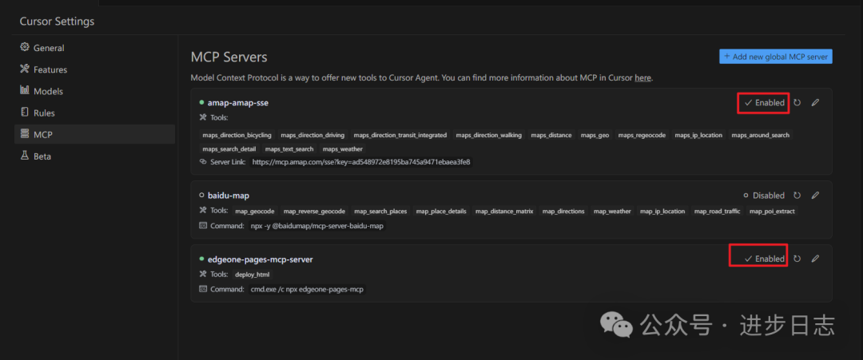863x360 pixels.
Task: Open the Features settings section
Action: (x=94, y=69)
